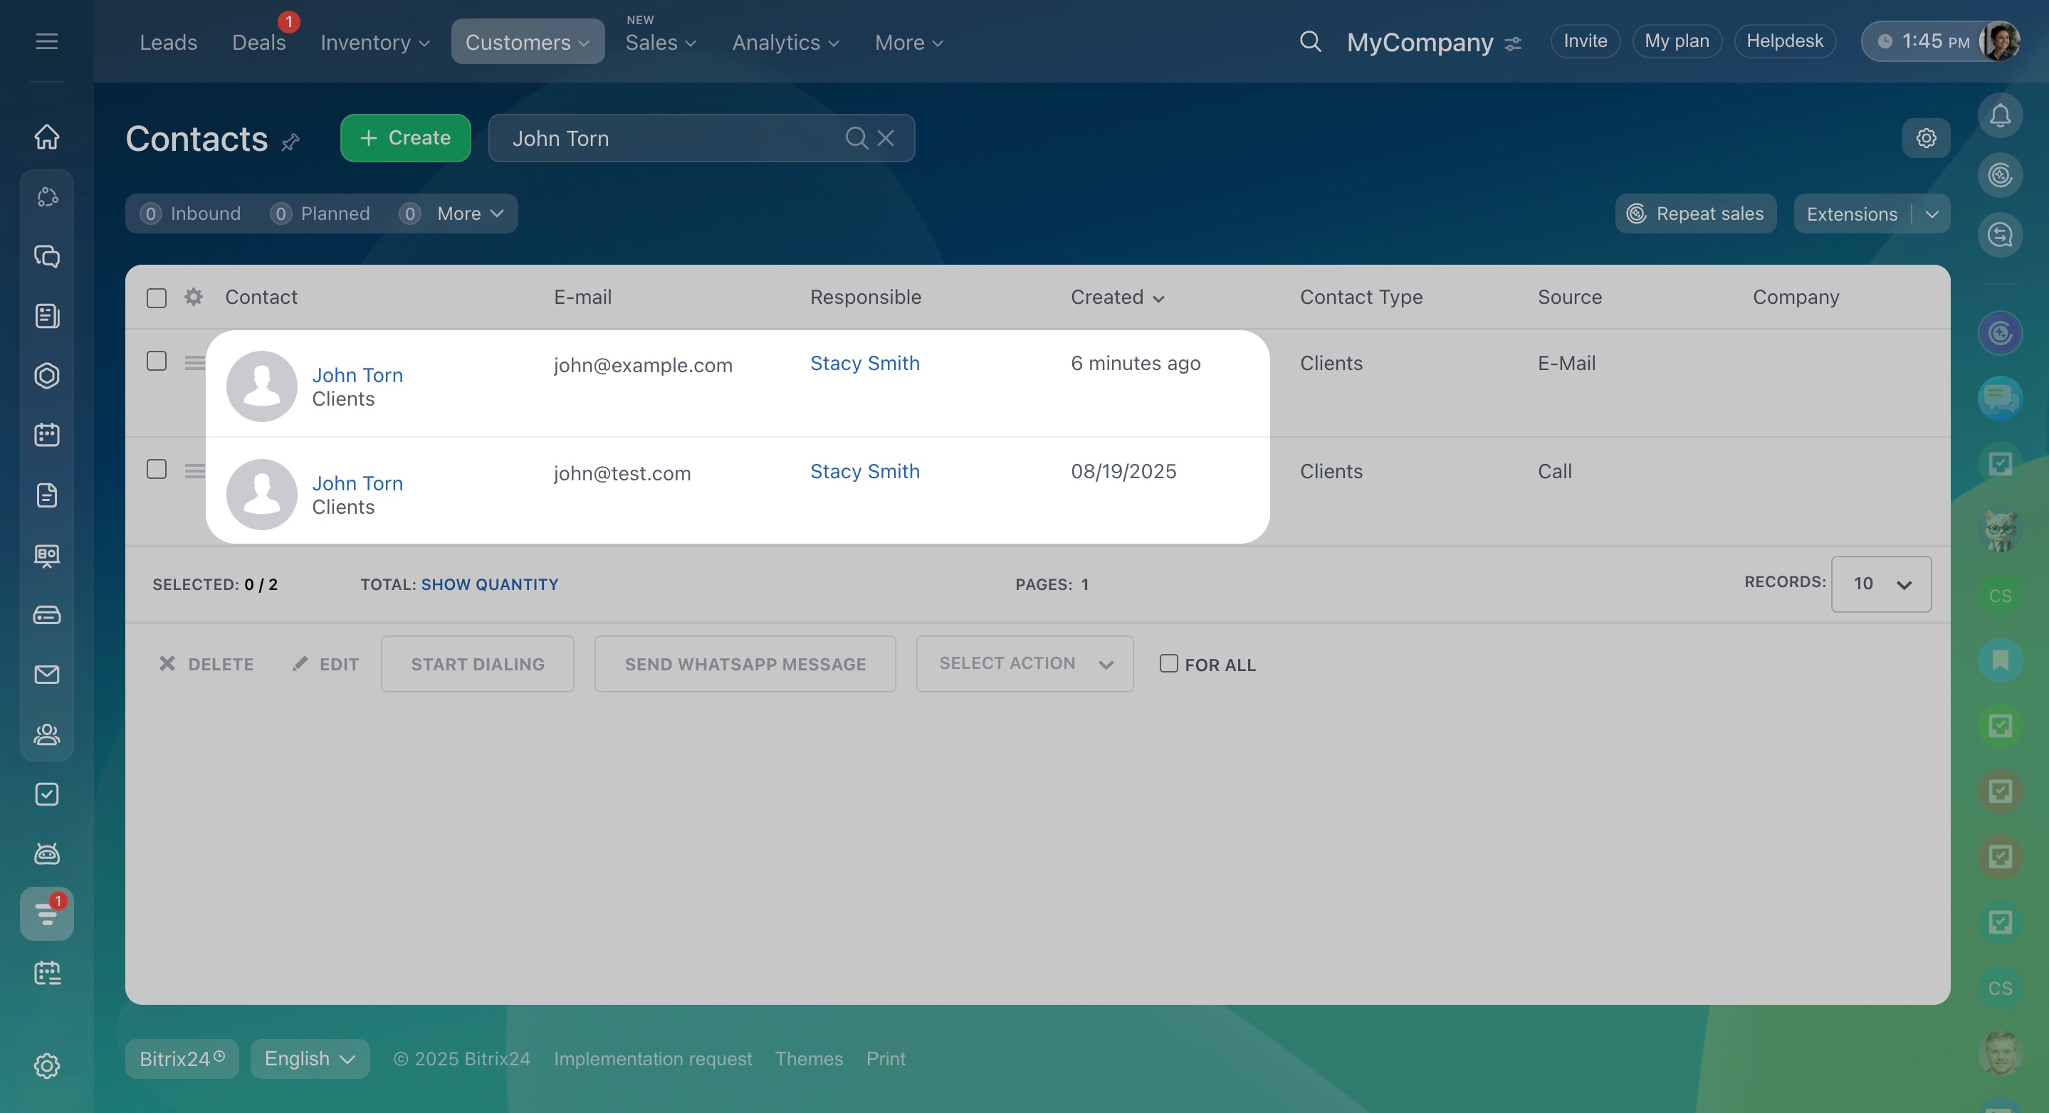Click the global search magnifier icon

[x=1310, y=41]
